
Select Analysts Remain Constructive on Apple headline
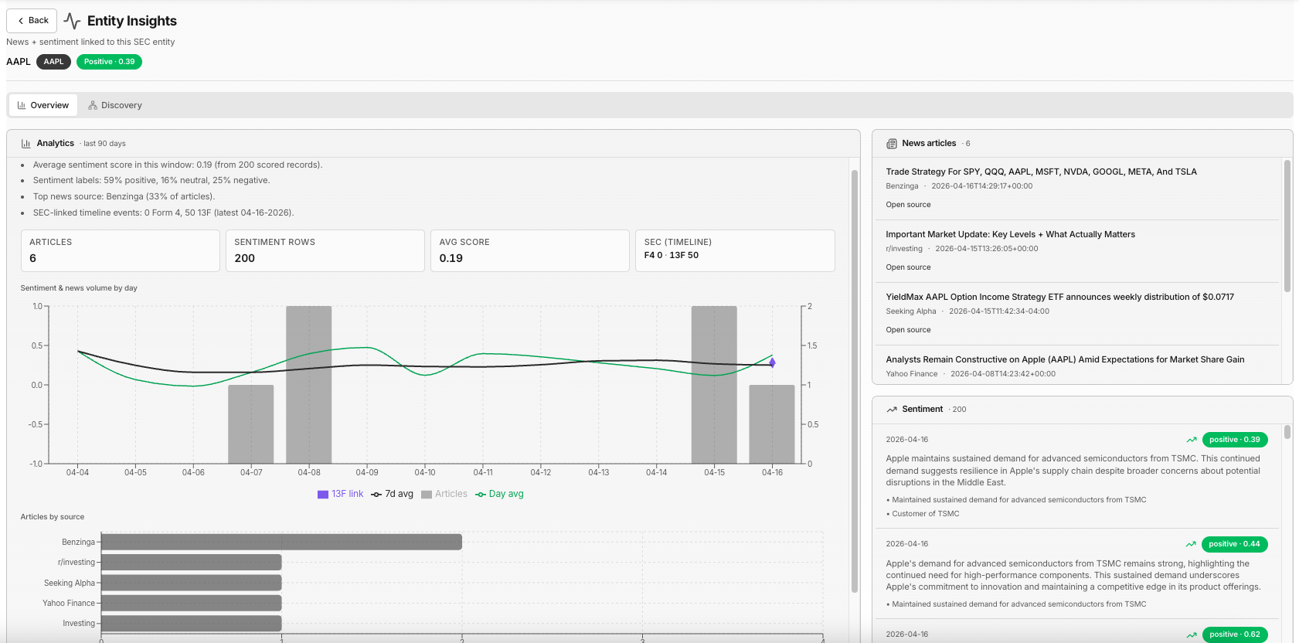[x=1065, y=359]
